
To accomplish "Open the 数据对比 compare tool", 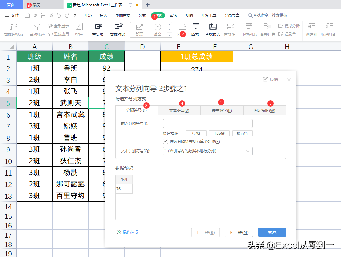I will pos(119,30).
